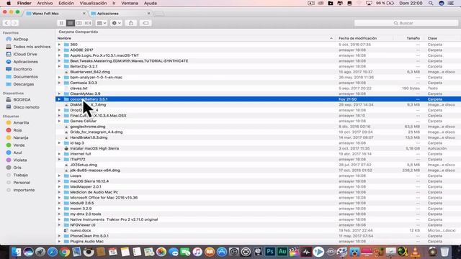Screen dimensions: 461x259
Task: Open the Ayuda menu
Action: click(x=151, y=3)
